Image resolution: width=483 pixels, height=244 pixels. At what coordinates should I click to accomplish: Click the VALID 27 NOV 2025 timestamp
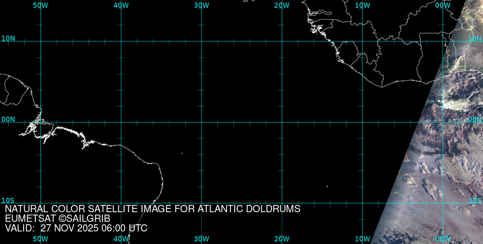click(x=76, y=228)
